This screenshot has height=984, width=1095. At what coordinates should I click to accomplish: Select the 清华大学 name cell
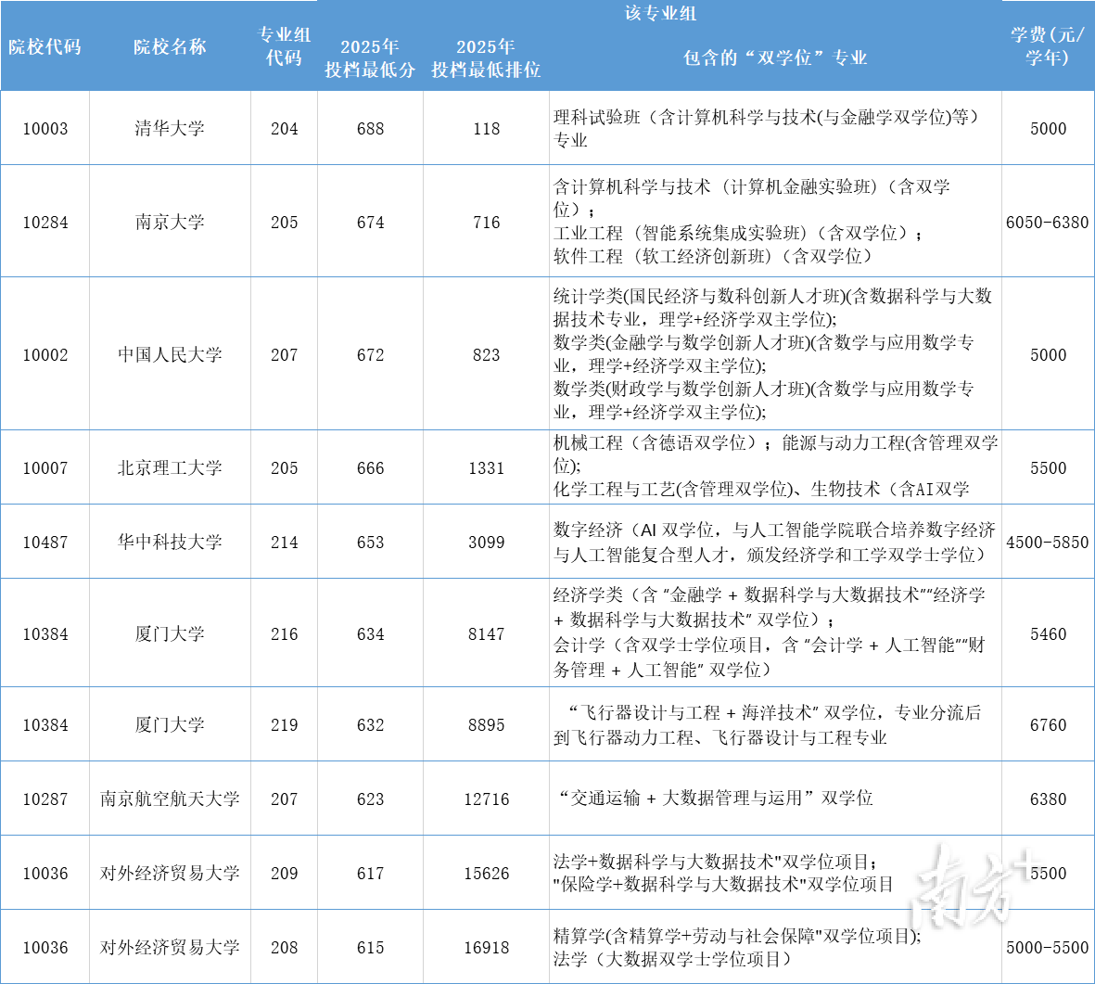(x=170, y=129)
